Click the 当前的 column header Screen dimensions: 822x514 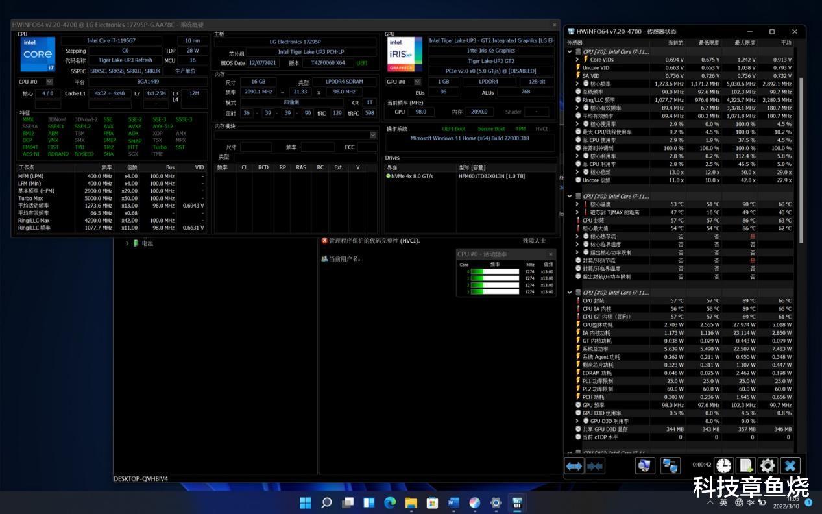[x=675, y=43]
